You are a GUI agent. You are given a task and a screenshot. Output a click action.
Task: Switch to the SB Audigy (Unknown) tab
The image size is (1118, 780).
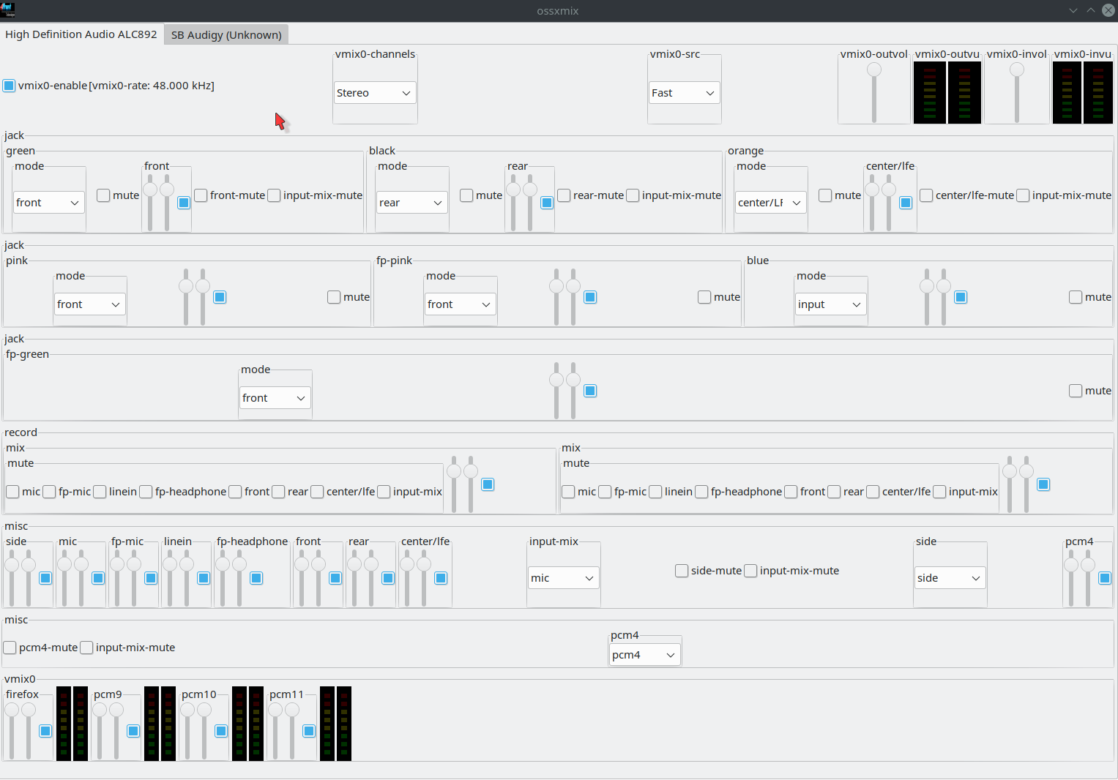pyautogui.click(x=226, y=35)
